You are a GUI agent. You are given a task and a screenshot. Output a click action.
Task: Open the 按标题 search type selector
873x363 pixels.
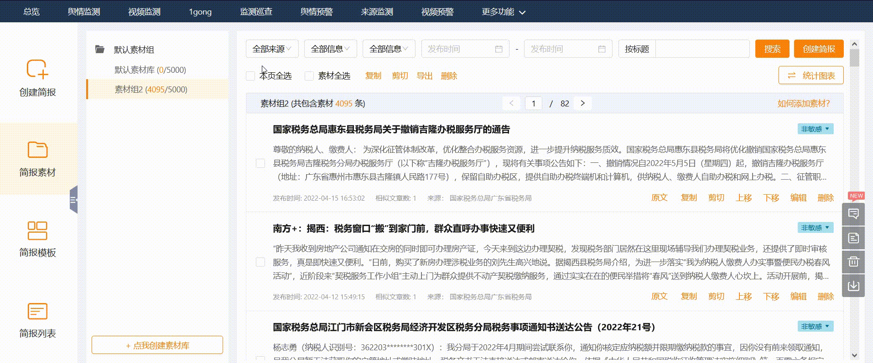tap(637, 49)
